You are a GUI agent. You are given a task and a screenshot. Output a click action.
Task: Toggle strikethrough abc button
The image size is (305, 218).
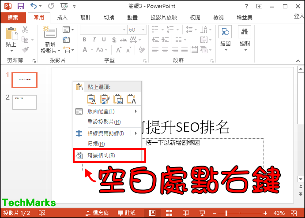coord(124,40)
